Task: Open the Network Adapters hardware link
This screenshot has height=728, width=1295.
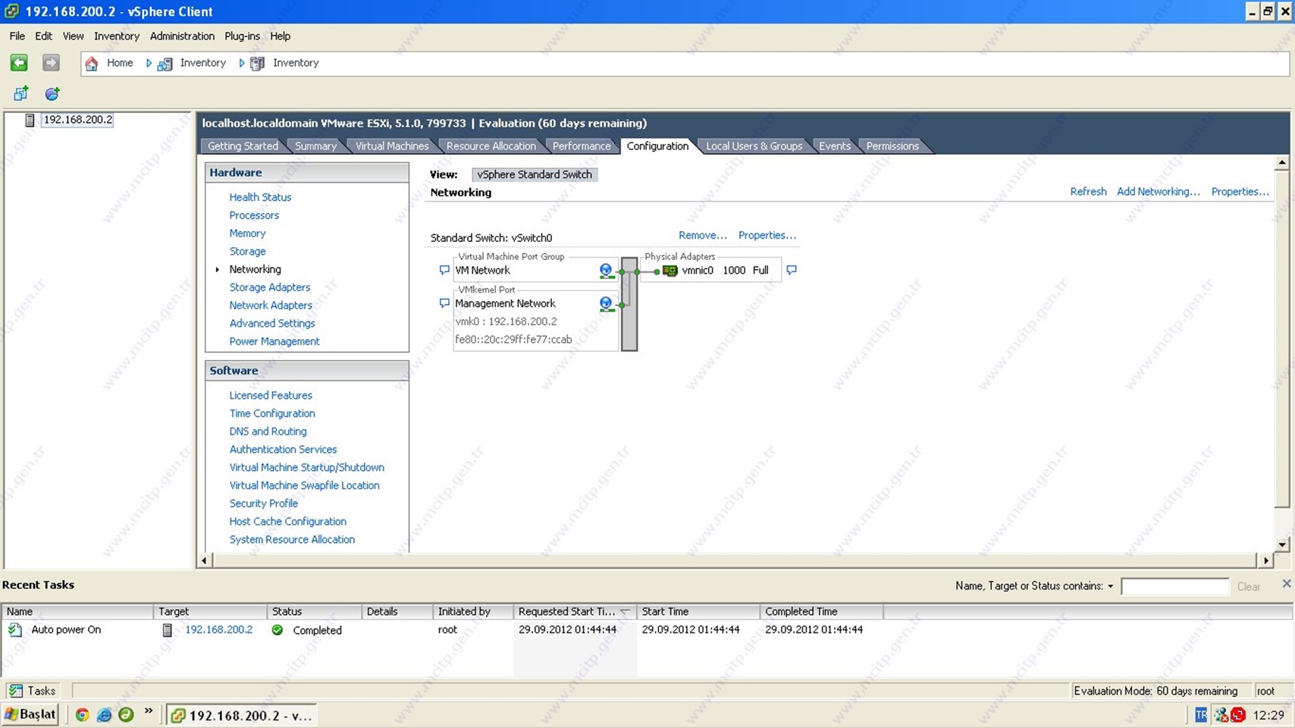Action: 271,306
